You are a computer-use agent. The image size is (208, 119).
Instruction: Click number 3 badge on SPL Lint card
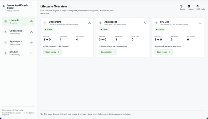coord(156,23)
